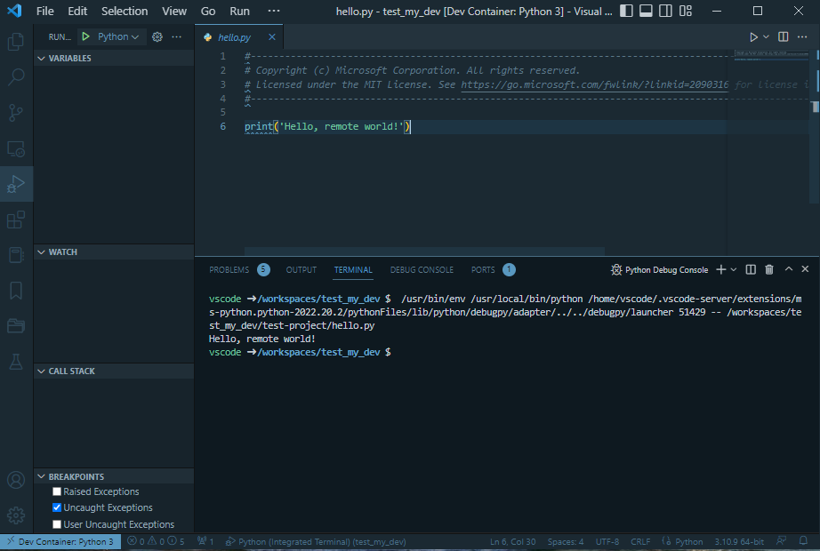Viewport: 820px width, 551px height.
Task: Change UTF-8 encoding in status bar
Action: [x=607, y=541]
